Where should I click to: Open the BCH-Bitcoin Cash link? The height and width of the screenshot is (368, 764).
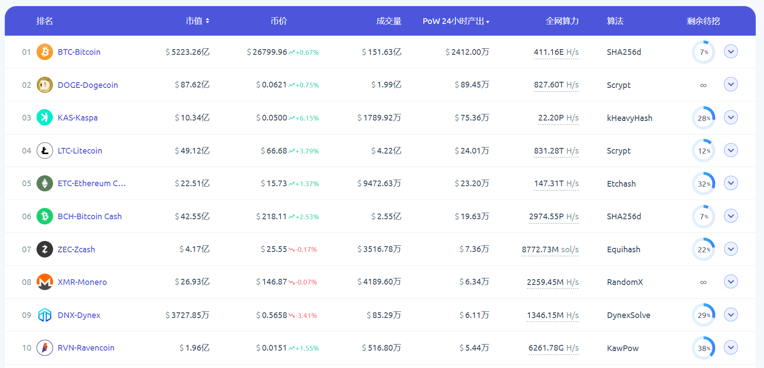pos(90,216)
